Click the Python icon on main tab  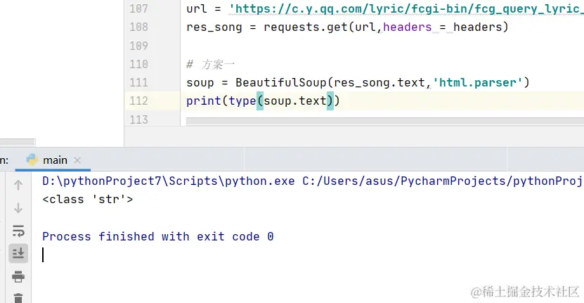click(x=32, y=160)
